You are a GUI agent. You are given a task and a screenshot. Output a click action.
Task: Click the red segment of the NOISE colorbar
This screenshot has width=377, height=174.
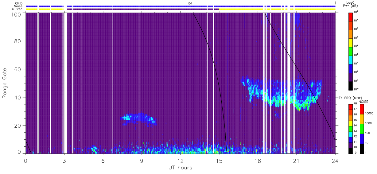(x=362, y=109)
